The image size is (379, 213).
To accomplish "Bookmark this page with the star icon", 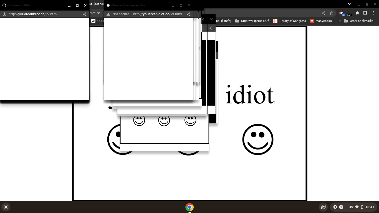I will coord(331,13).
